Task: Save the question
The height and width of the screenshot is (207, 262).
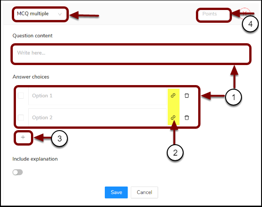Action: coord(116,192)
